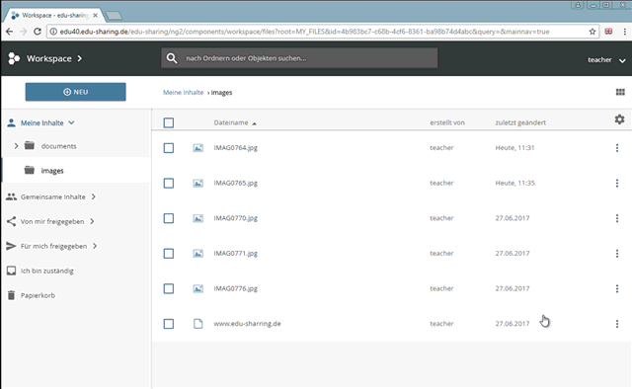The image size is (632, 389).
Task: Select Ich bin zuständig in sidebar
Action: [47, 271]
